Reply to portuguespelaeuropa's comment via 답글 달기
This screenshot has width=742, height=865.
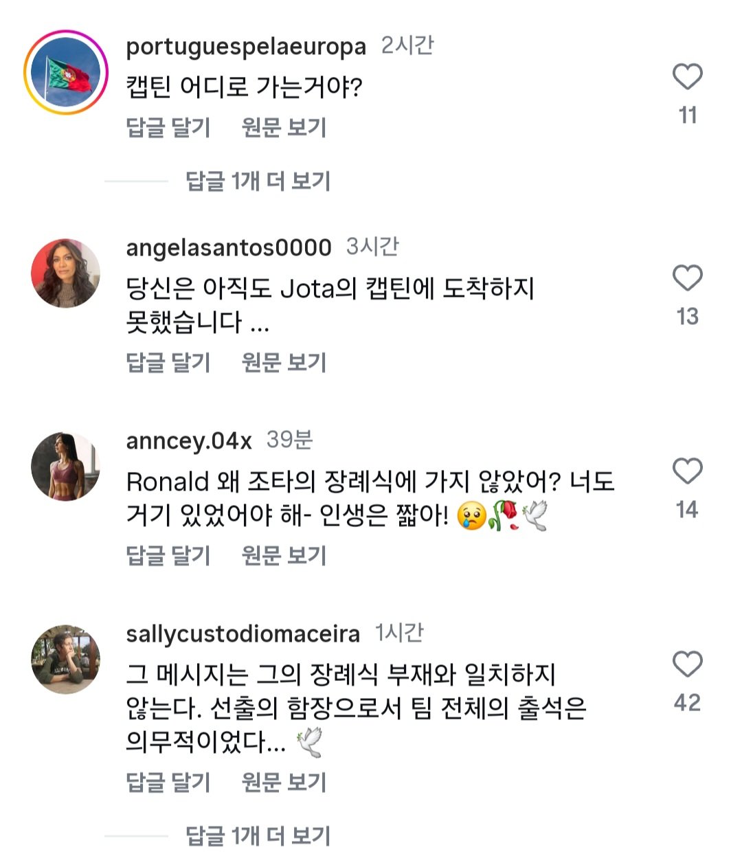(x=168, y=128)
